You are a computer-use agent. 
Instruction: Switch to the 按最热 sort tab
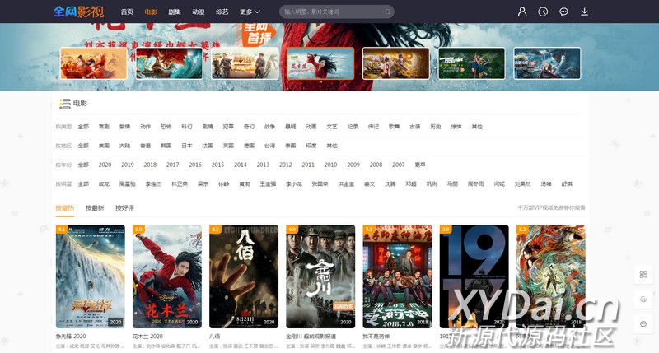[65, 208]
